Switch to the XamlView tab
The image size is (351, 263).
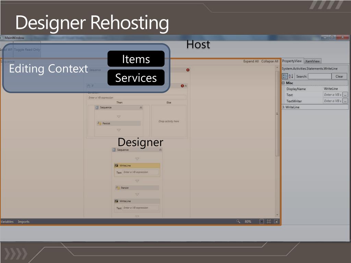click(313, 61)
